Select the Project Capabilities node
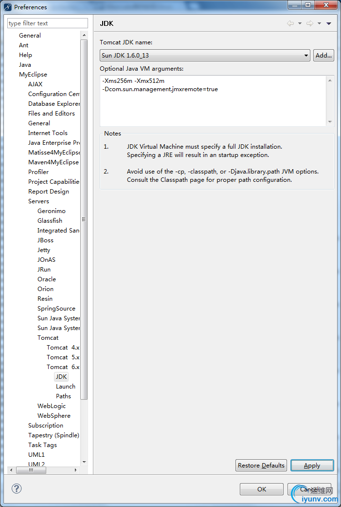 tap(54, 181)
